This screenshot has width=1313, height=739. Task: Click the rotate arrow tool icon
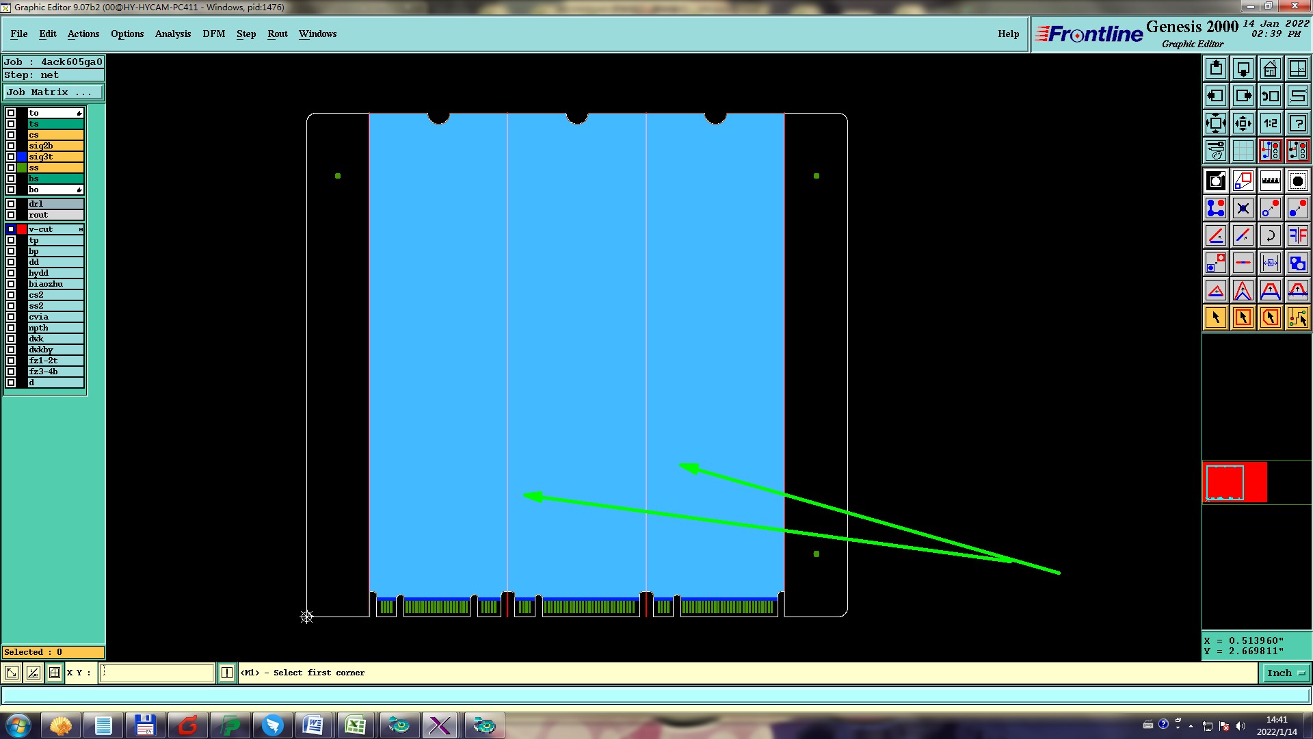1270,235
